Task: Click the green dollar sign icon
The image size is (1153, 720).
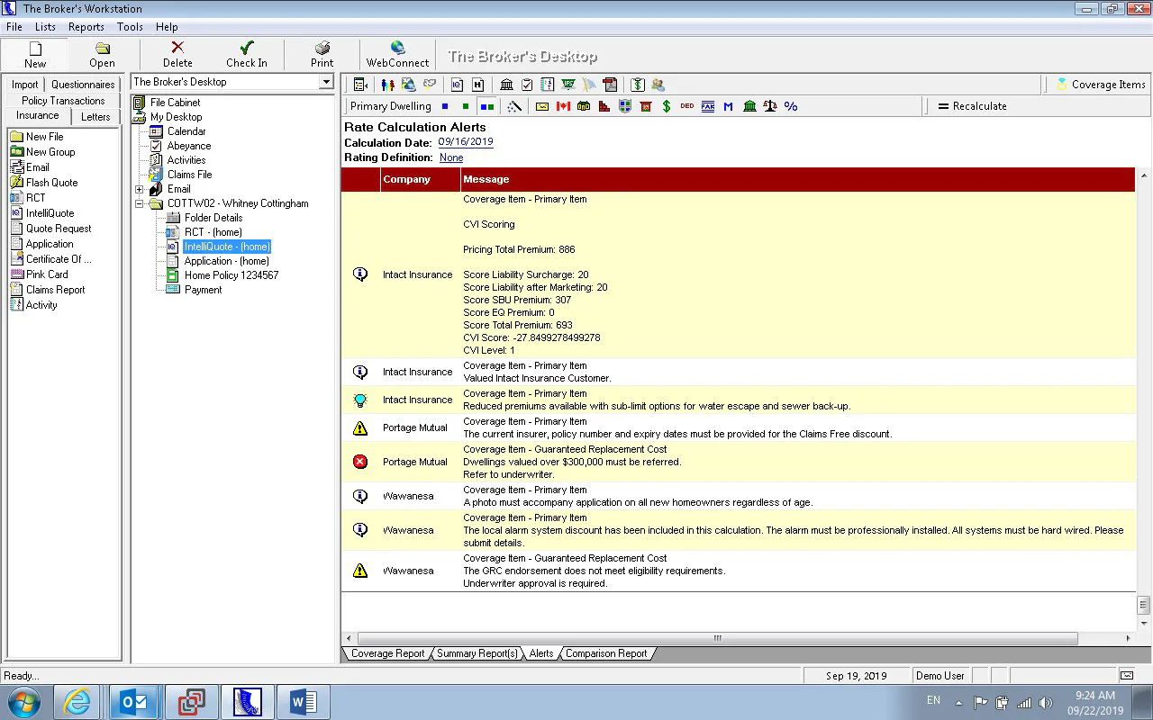Action: 666,106
